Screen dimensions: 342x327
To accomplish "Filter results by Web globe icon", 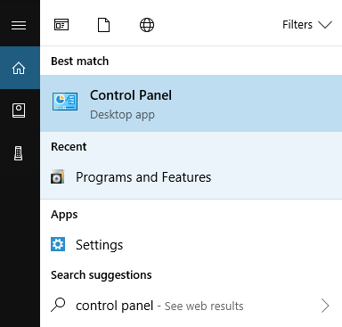I will point(147,25).
